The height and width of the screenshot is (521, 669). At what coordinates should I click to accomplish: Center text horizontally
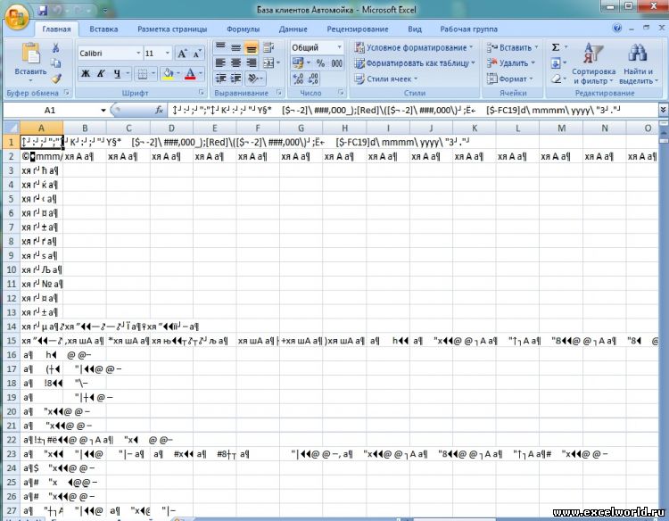coord(236,63)
